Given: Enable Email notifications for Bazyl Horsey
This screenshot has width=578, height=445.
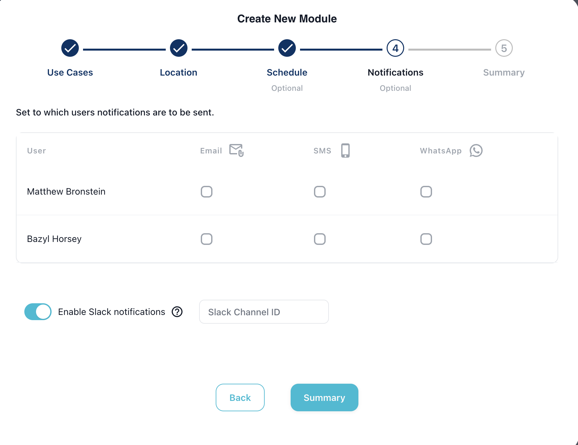Looking at the screenshot, I should (206, 239).
